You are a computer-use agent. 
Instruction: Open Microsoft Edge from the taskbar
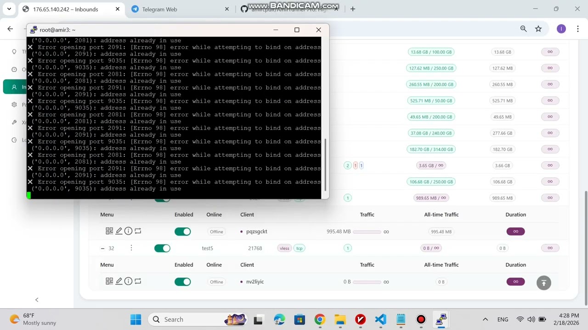(279, 319)
